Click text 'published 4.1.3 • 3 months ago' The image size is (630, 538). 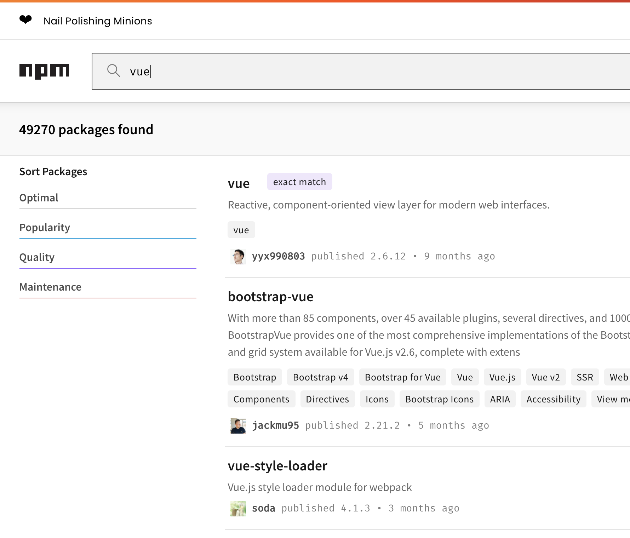(x=370, y=508)
